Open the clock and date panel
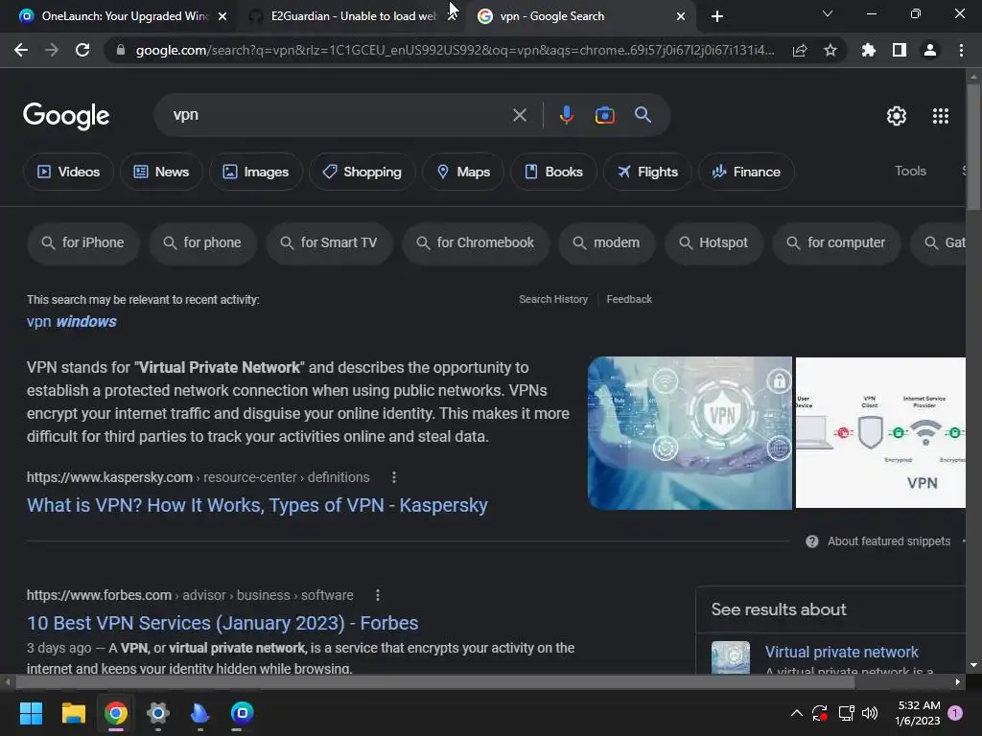The image size is (982, 736). click(918, 713)
